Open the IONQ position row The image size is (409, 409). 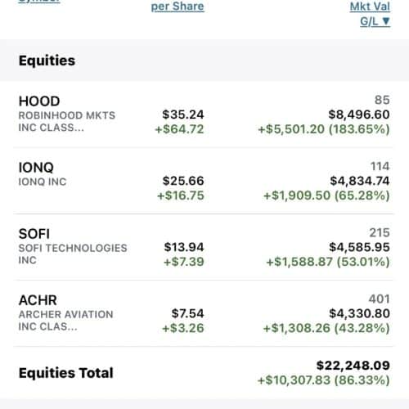coord(204,181)
